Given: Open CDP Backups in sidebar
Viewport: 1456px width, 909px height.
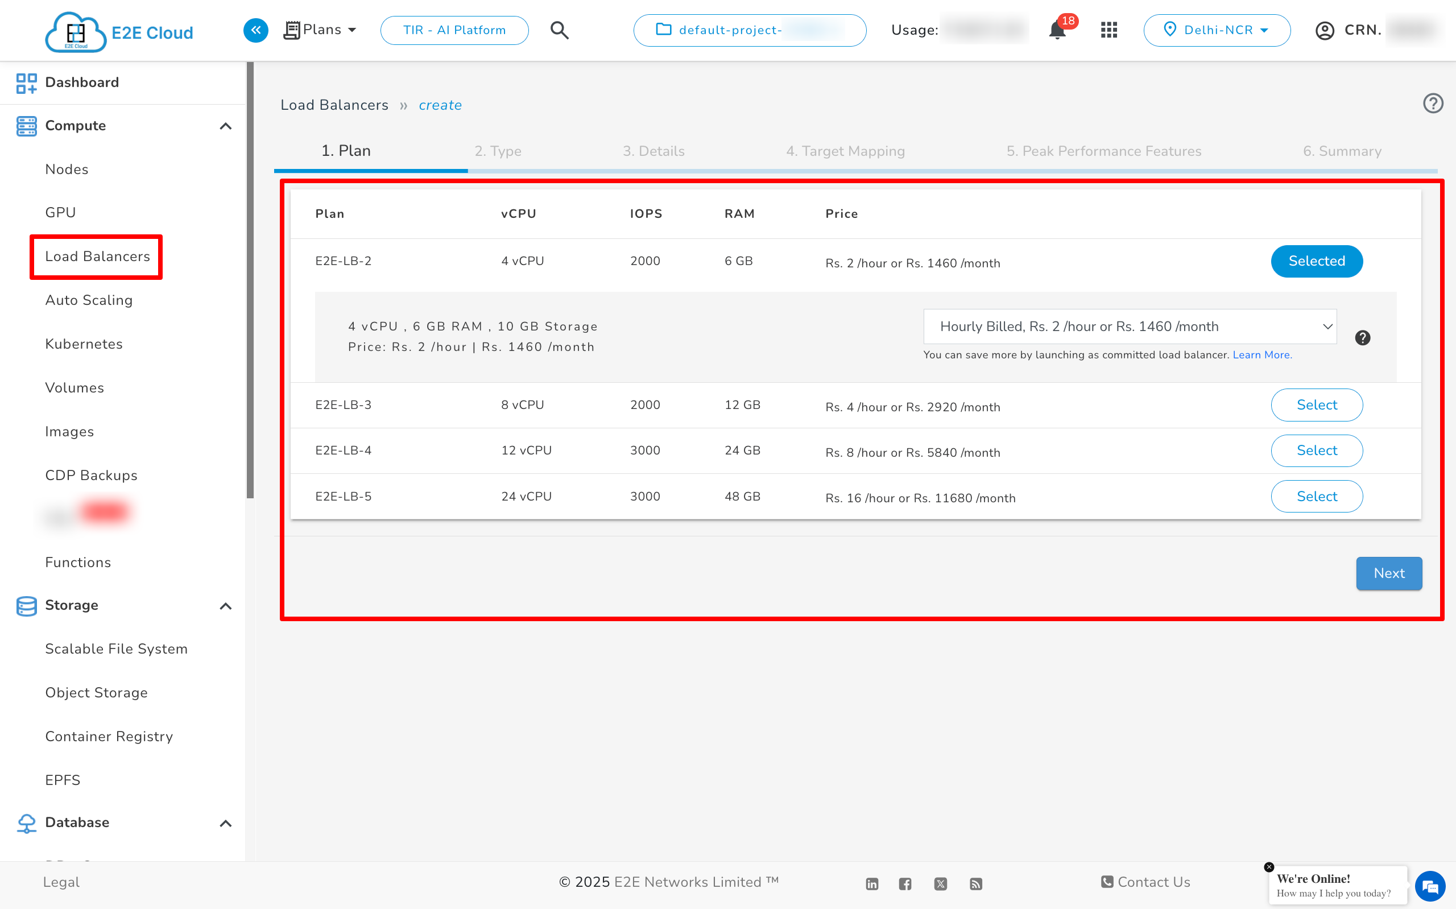Looking at the screenshot, I should [92, 475].
